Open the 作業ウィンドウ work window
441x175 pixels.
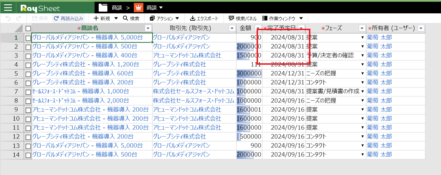(279, 18)
